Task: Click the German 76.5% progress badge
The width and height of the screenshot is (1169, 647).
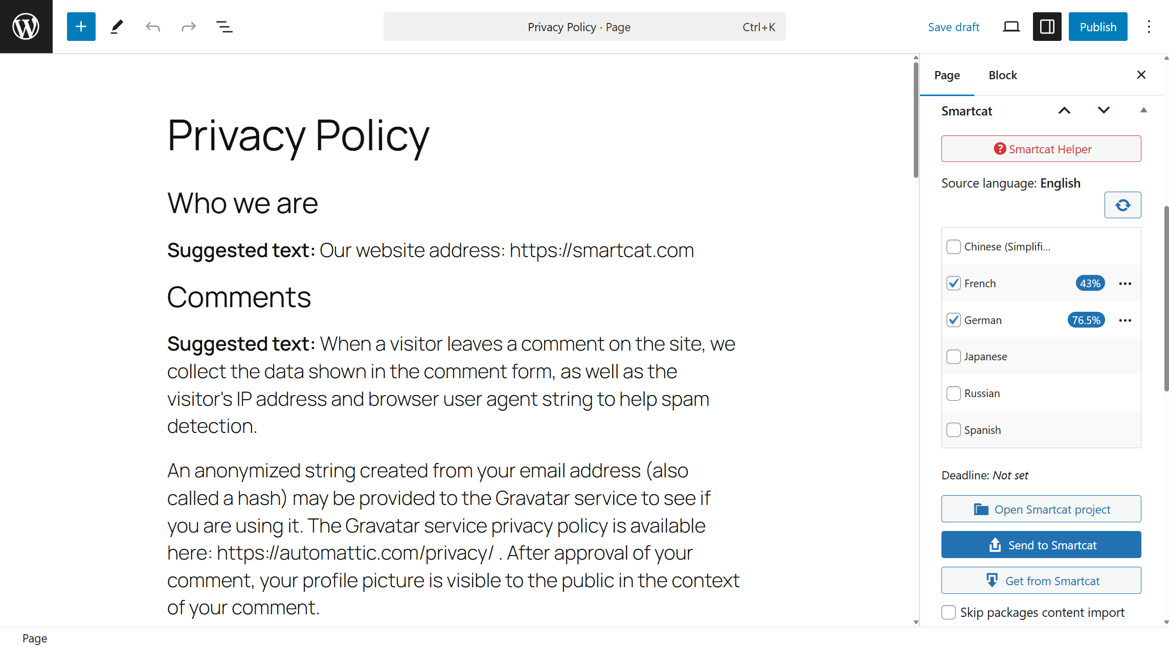Action: tap(1086, 320)
